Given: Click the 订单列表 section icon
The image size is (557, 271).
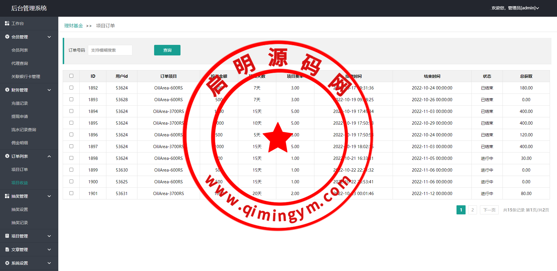Looking at the screenshot, I should coord(7,156).
